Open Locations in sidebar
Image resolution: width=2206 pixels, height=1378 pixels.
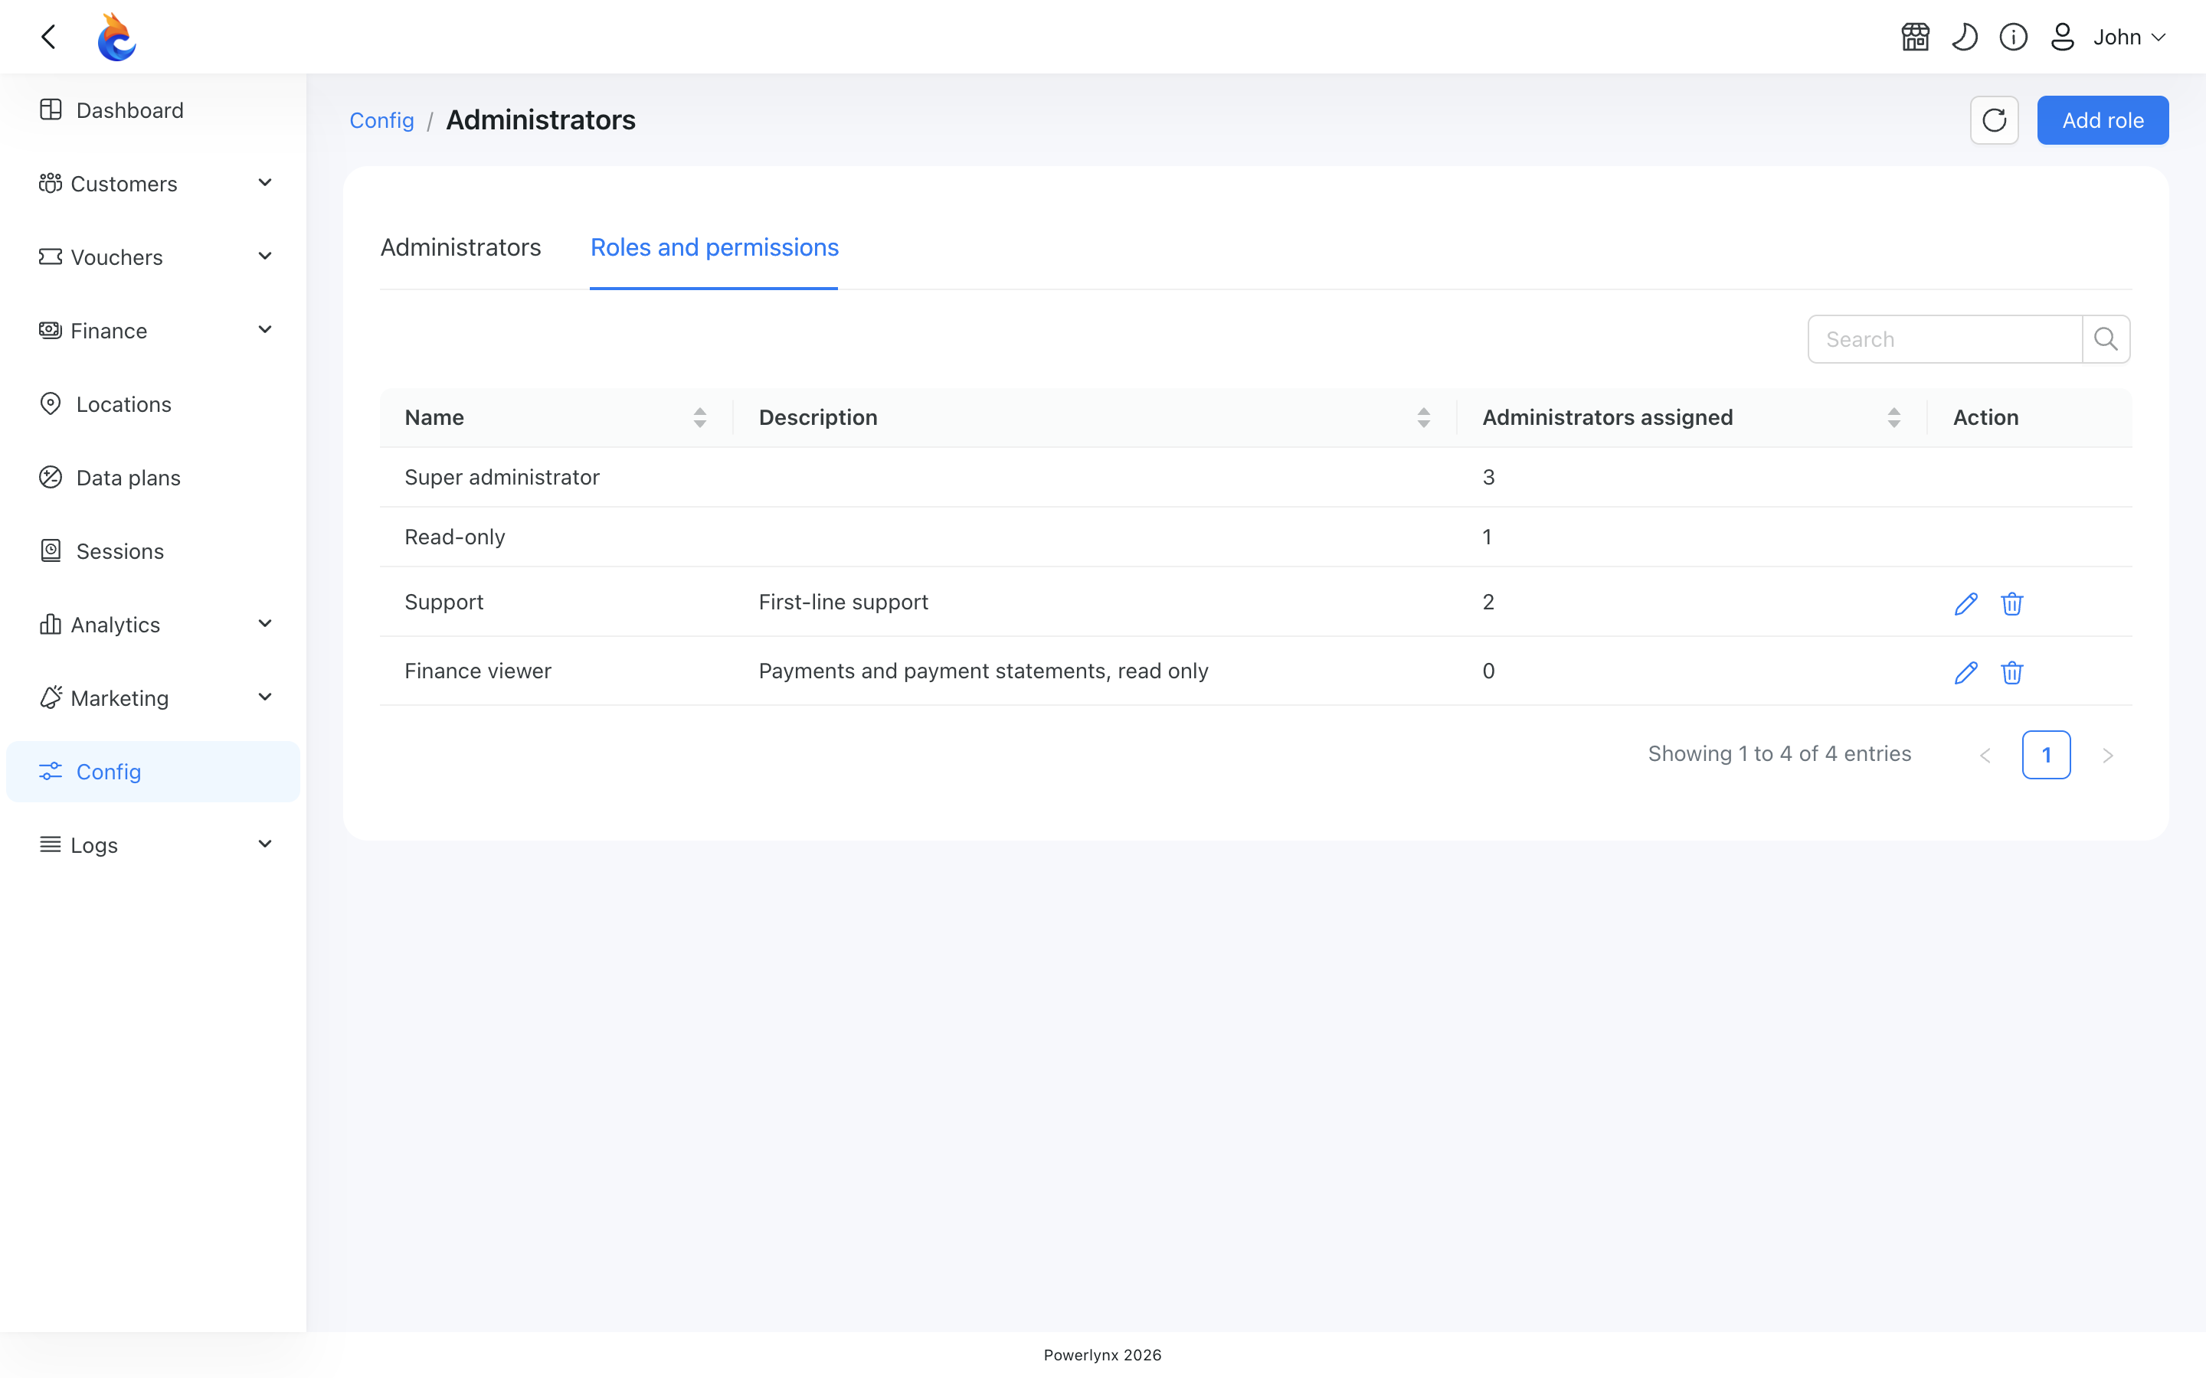coord(153,403)
